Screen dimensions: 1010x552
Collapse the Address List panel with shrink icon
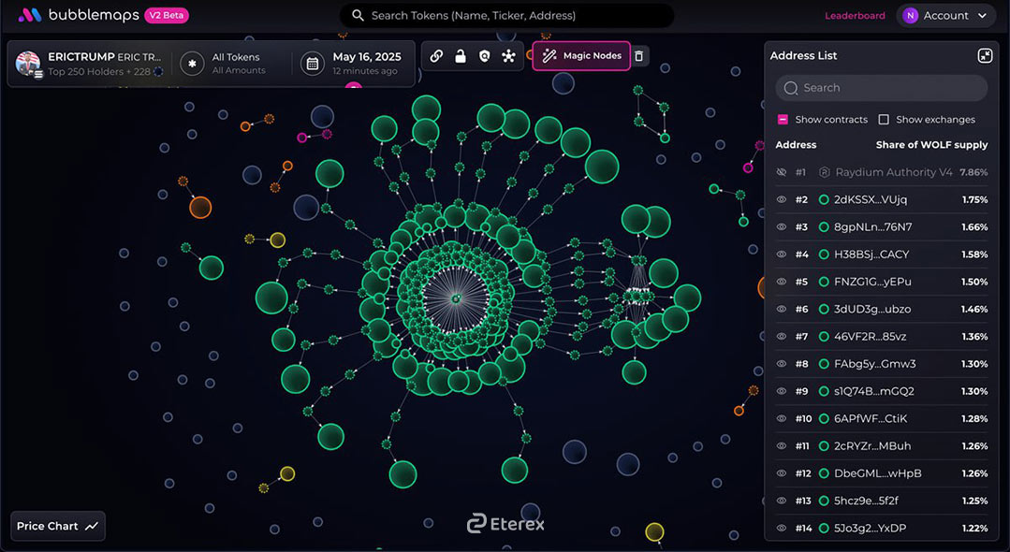click(x=985, y=55)
